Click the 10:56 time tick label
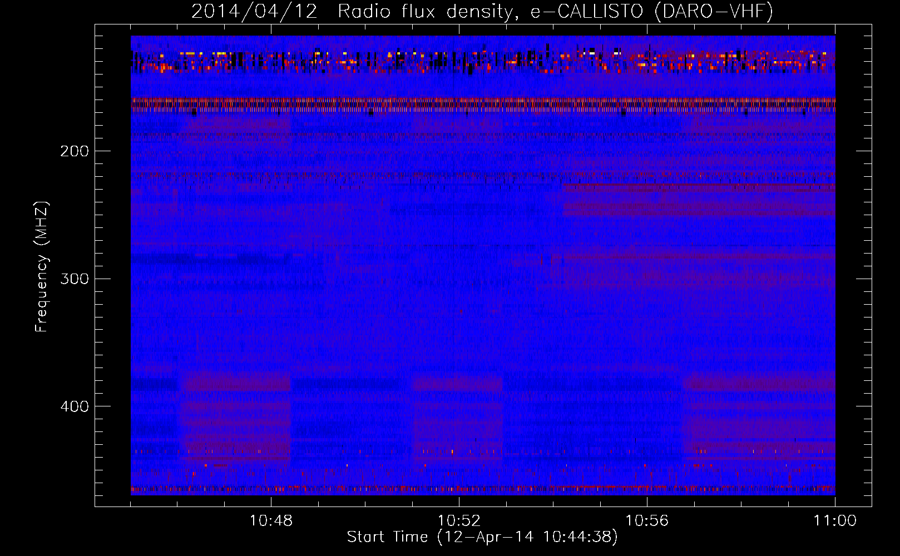 (x=647, y=521)
